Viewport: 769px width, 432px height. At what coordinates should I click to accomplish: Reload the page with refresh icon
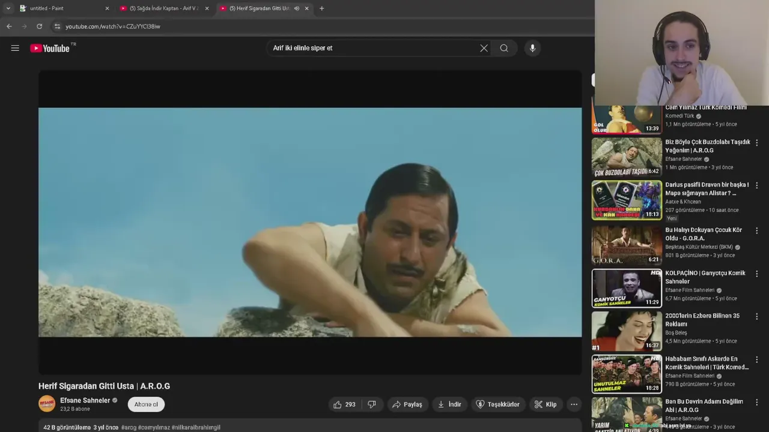pos(39,26)
